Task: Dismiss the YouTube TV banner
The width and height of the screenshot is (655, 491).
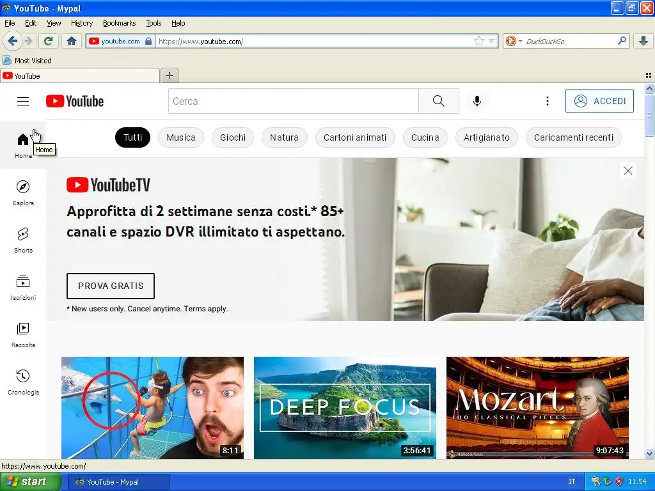Action: coord(628,171)
